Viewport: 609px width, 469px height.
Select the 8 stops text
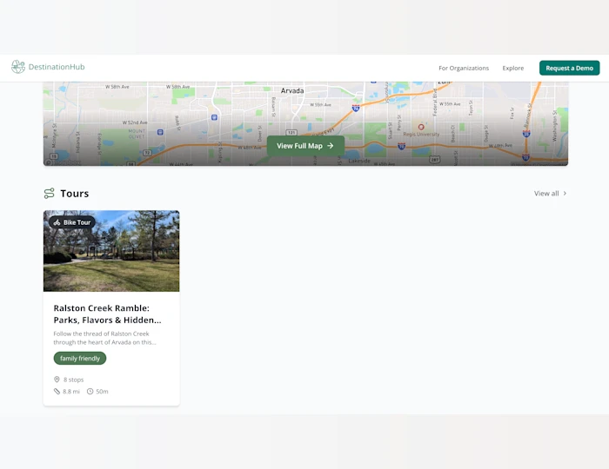click(x=73, y=380)
